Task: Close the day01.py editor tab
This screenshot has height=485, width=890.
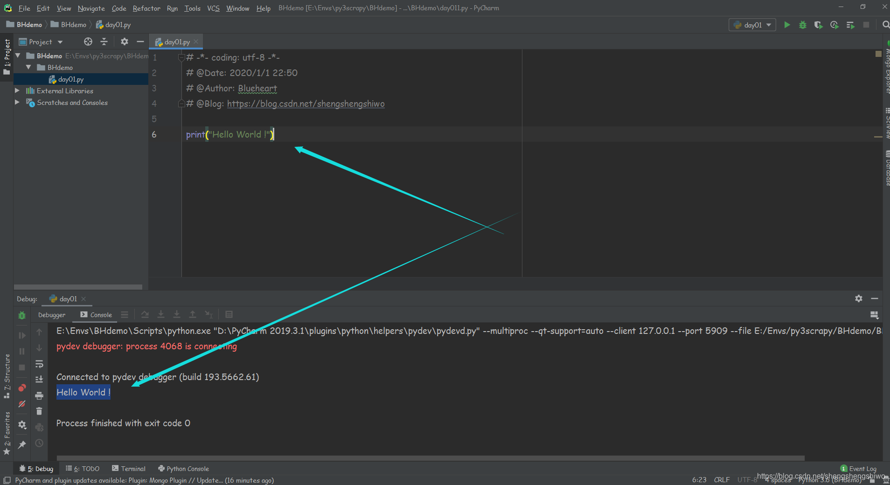Action: tap(196, 42)
